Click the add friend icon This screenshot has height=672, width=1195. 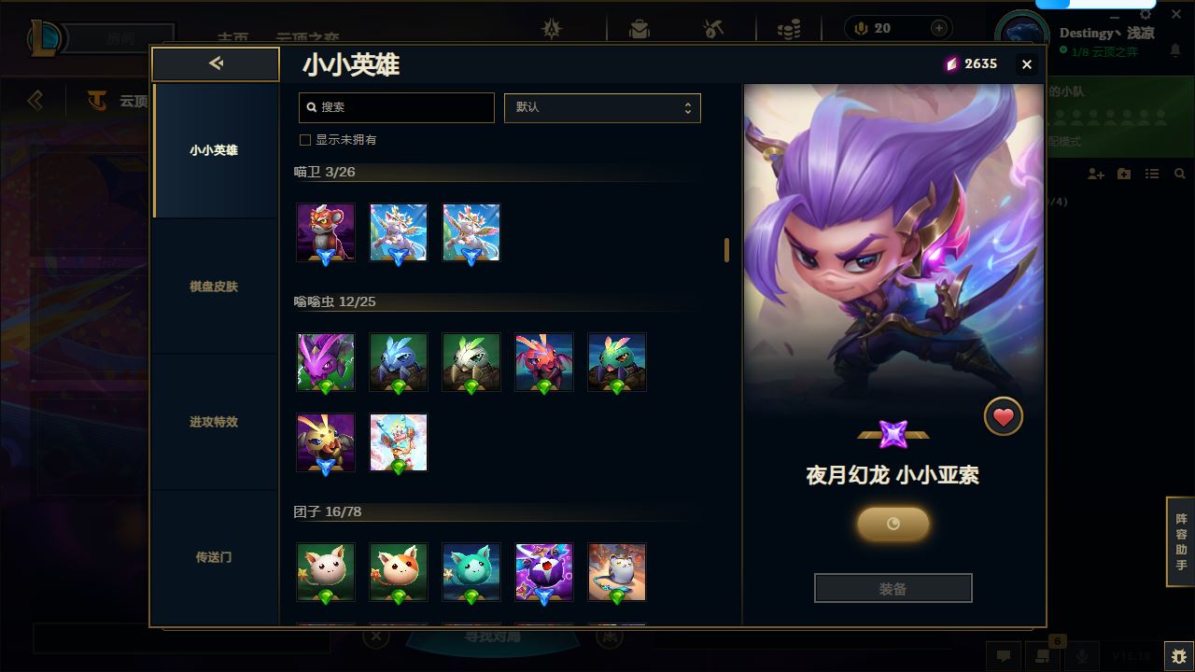click(1096, 175)
